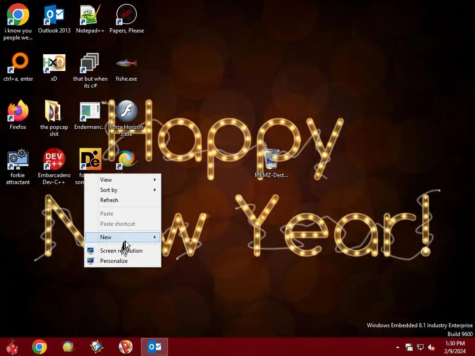
Task: Click the muted speaker volume tray icon
Action: click(x=431, y=347)
